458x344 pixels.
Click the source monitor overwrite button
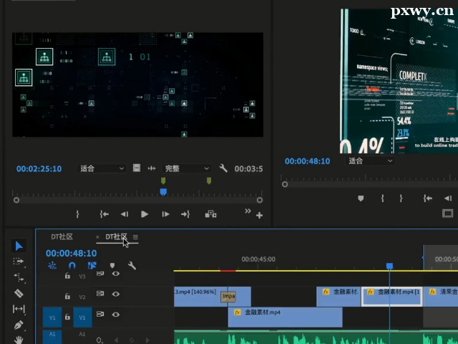point(210,214)
